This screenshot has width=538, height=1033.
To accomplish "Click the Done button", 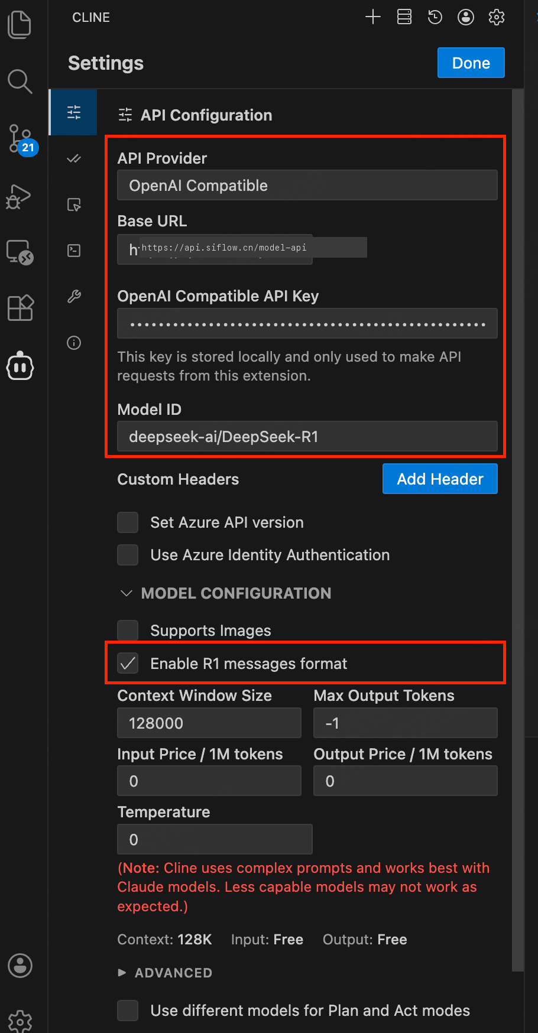I will pos(471,63).
